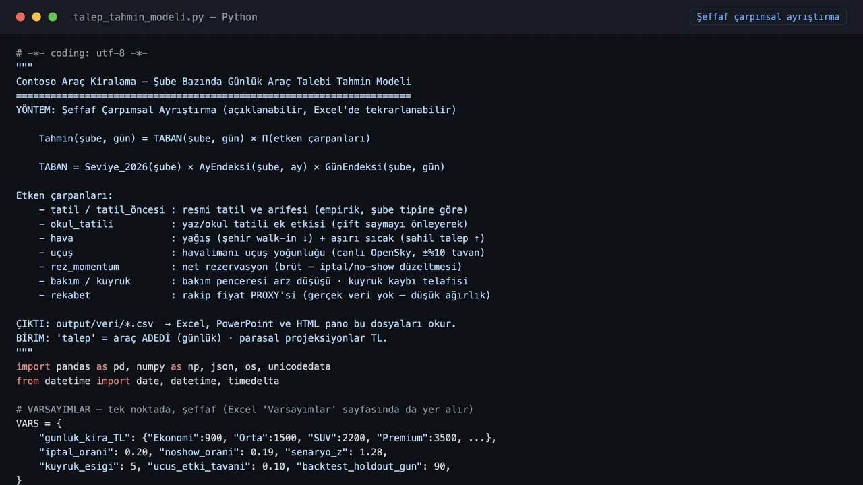Click the Şeffaf çarpımsal ayrıştırma badge
Image resolution: width=863 pixels, height=485 pixels.
coord(768,17)
